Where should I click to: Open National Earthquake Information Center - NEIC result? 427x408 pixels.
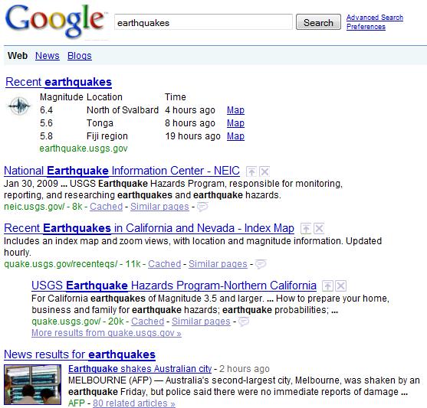pyautogui.click(x=122, y=171)
